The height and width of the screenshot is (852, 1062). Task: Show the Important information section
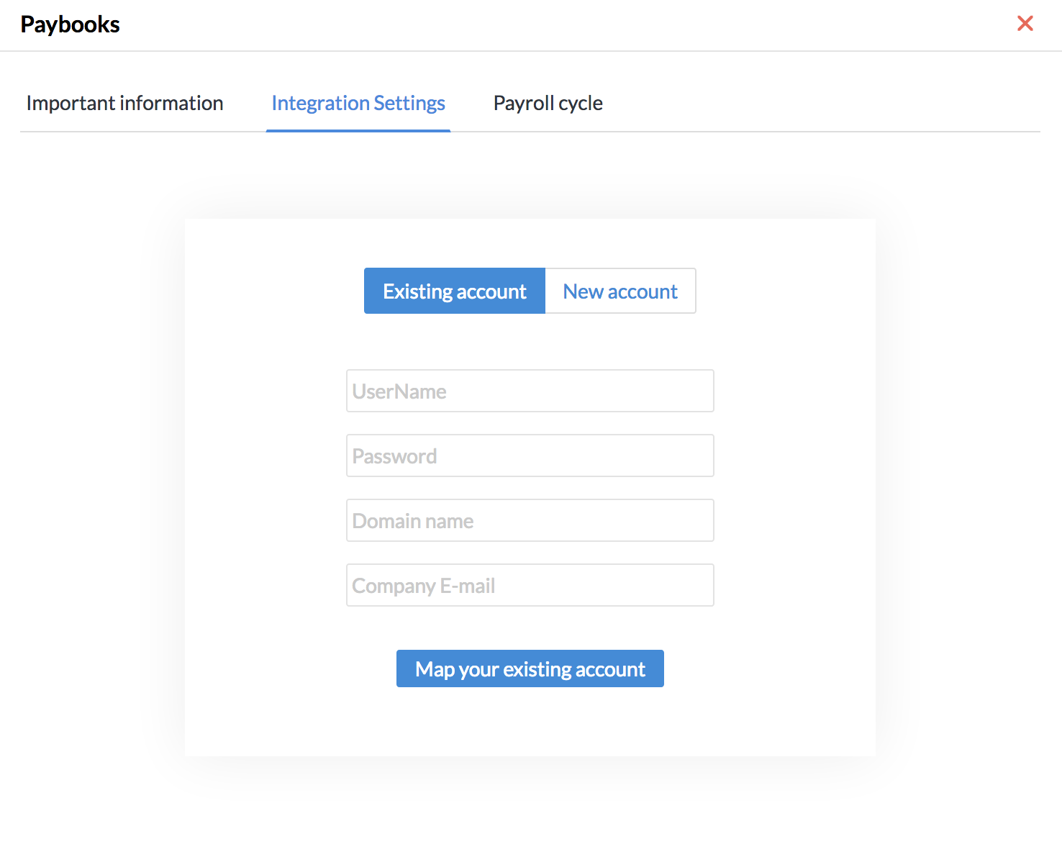coord(124,104)
